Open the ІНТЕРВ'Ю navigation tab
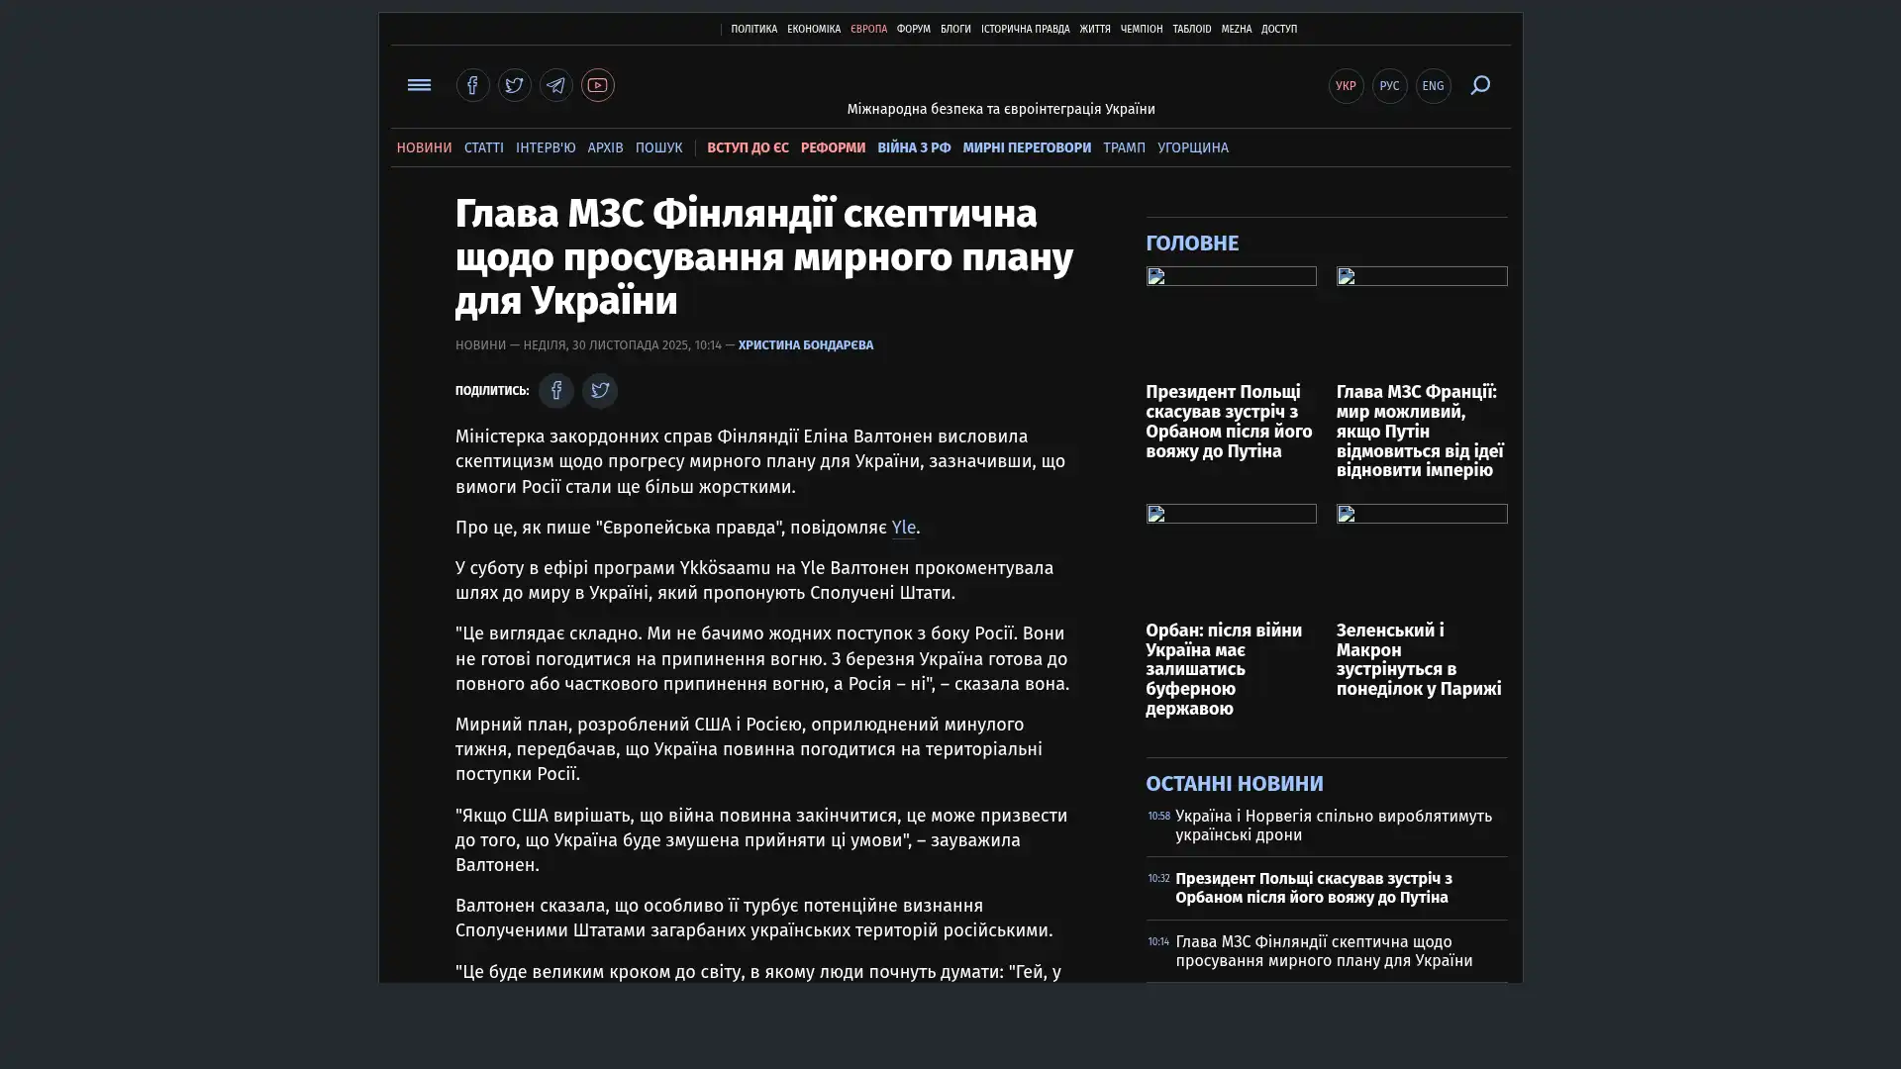Viewport: 1901px width, 1069px height. coord(545,147)
